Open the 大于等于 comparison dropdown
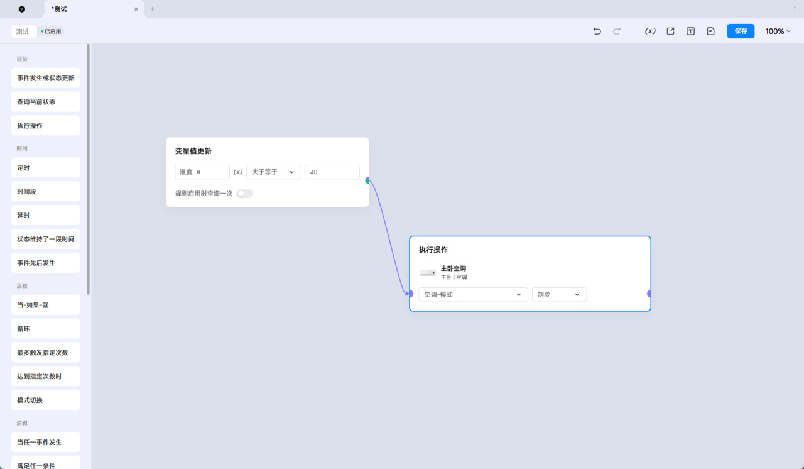The width and height of the screenshot is (804, 469). point(274,172)
